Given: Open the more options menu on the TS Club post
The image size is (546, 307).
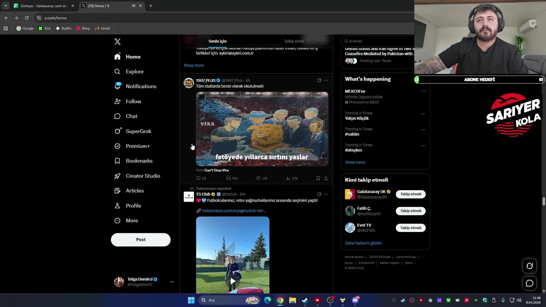Looking at the screenshot, I should coord(326,194).
